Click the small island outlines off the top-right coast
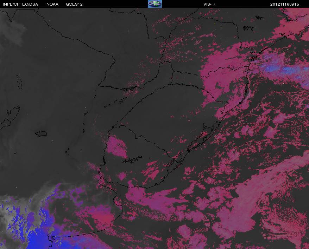 pos(248,28)
